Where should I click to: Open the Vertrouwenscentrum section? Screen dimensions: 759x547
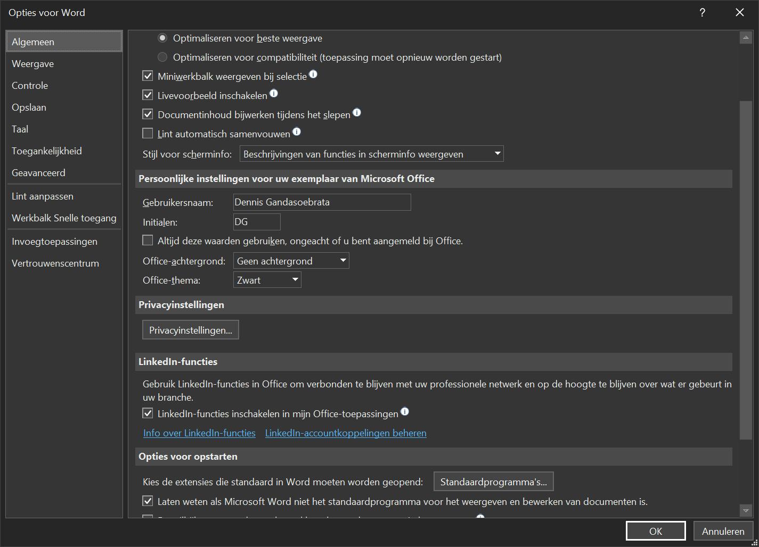55,263
